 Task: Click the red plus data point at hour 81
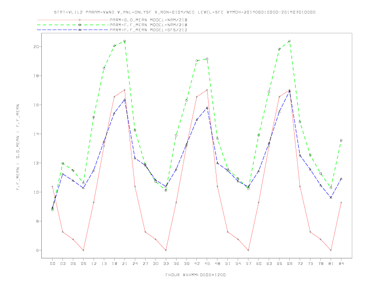tap(331, 250)
